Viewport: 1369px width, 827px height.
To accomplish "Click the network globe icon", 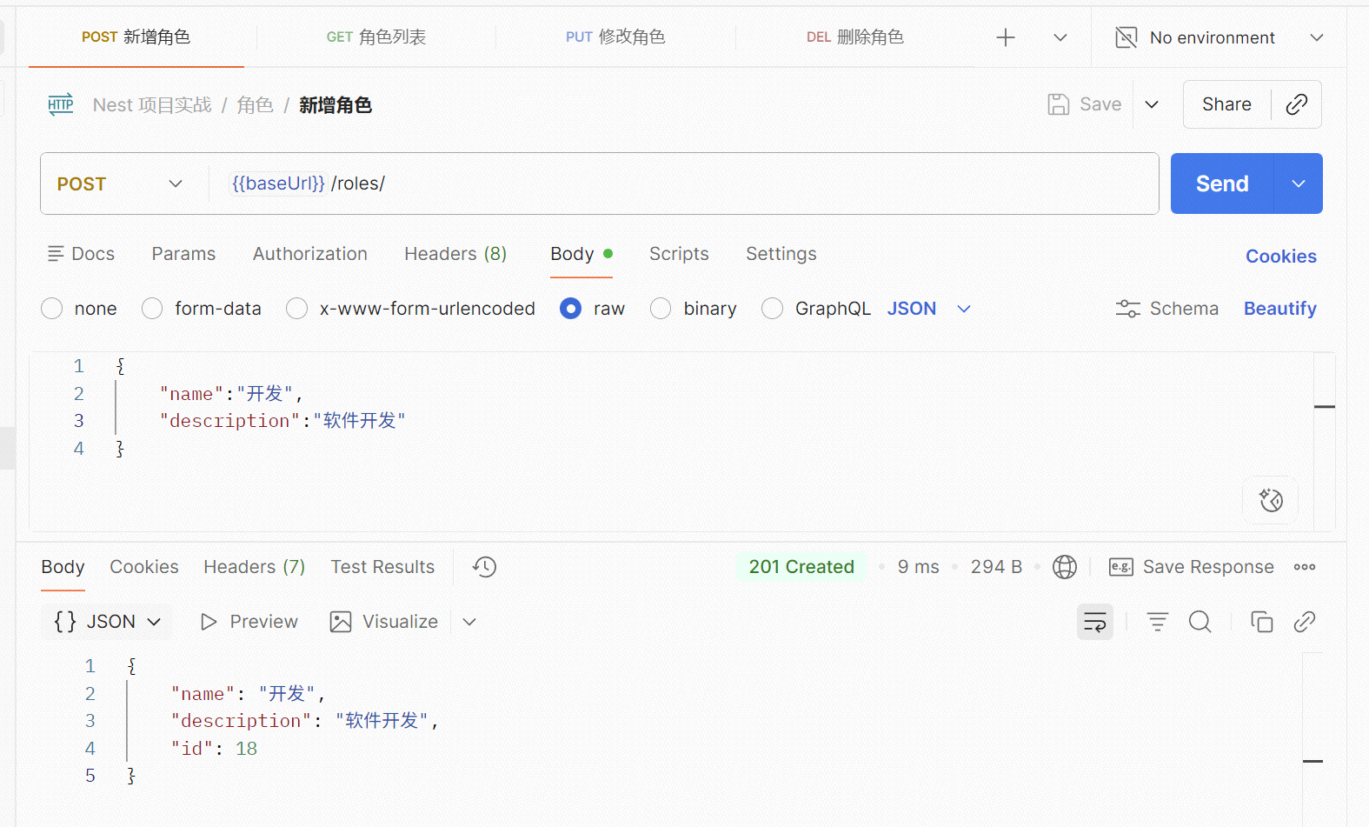I will (x=1064, y=567).
